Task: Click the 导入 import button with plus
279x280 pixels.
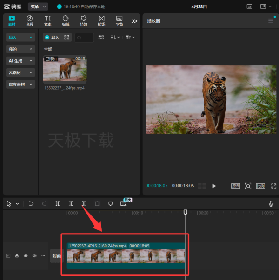Action: pyautogui.click(x=52, y=38)
